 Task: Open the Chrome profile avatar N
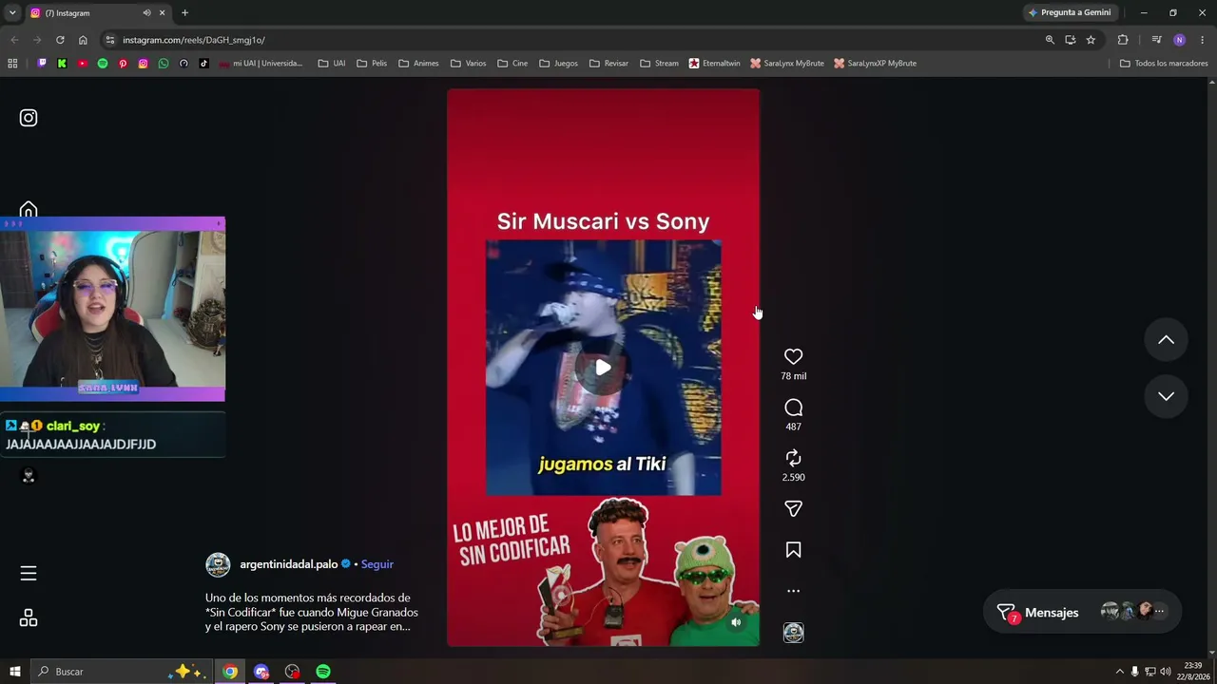coord(1179,40)
